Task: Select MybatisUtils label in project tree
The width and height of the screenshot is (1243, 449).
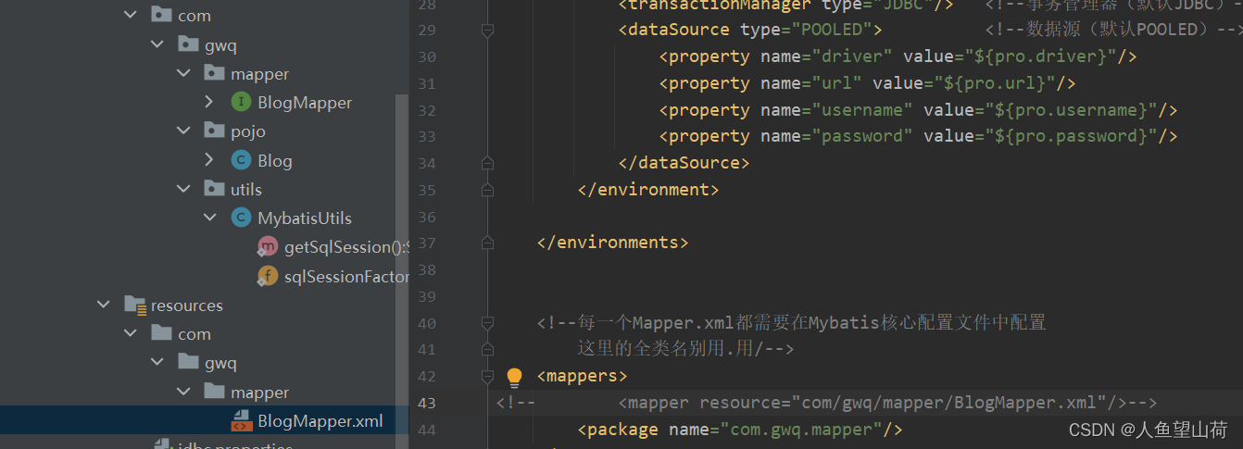Action: [x=305, y=218]
